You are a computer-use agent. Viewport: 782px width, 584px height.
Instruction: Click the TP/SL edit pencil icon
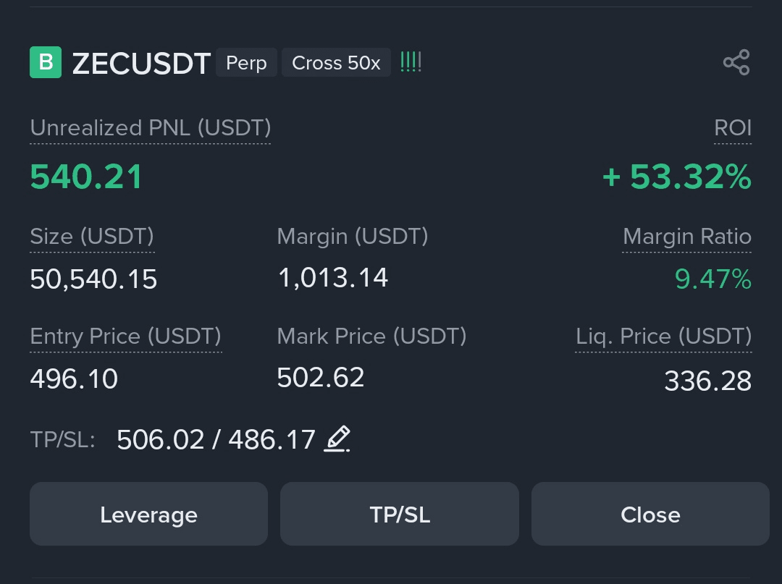[337, 439]
